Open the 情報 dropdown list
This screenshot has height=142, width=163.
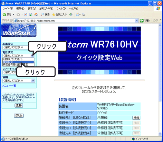point(19,81)
